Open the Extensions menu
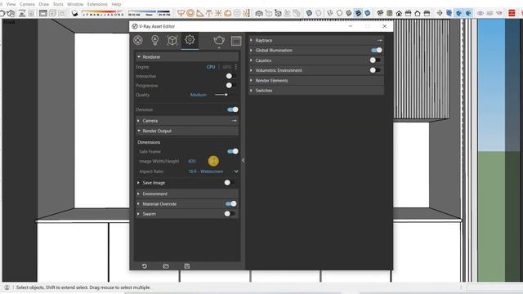The image size is (523, 294). point(97,4)
